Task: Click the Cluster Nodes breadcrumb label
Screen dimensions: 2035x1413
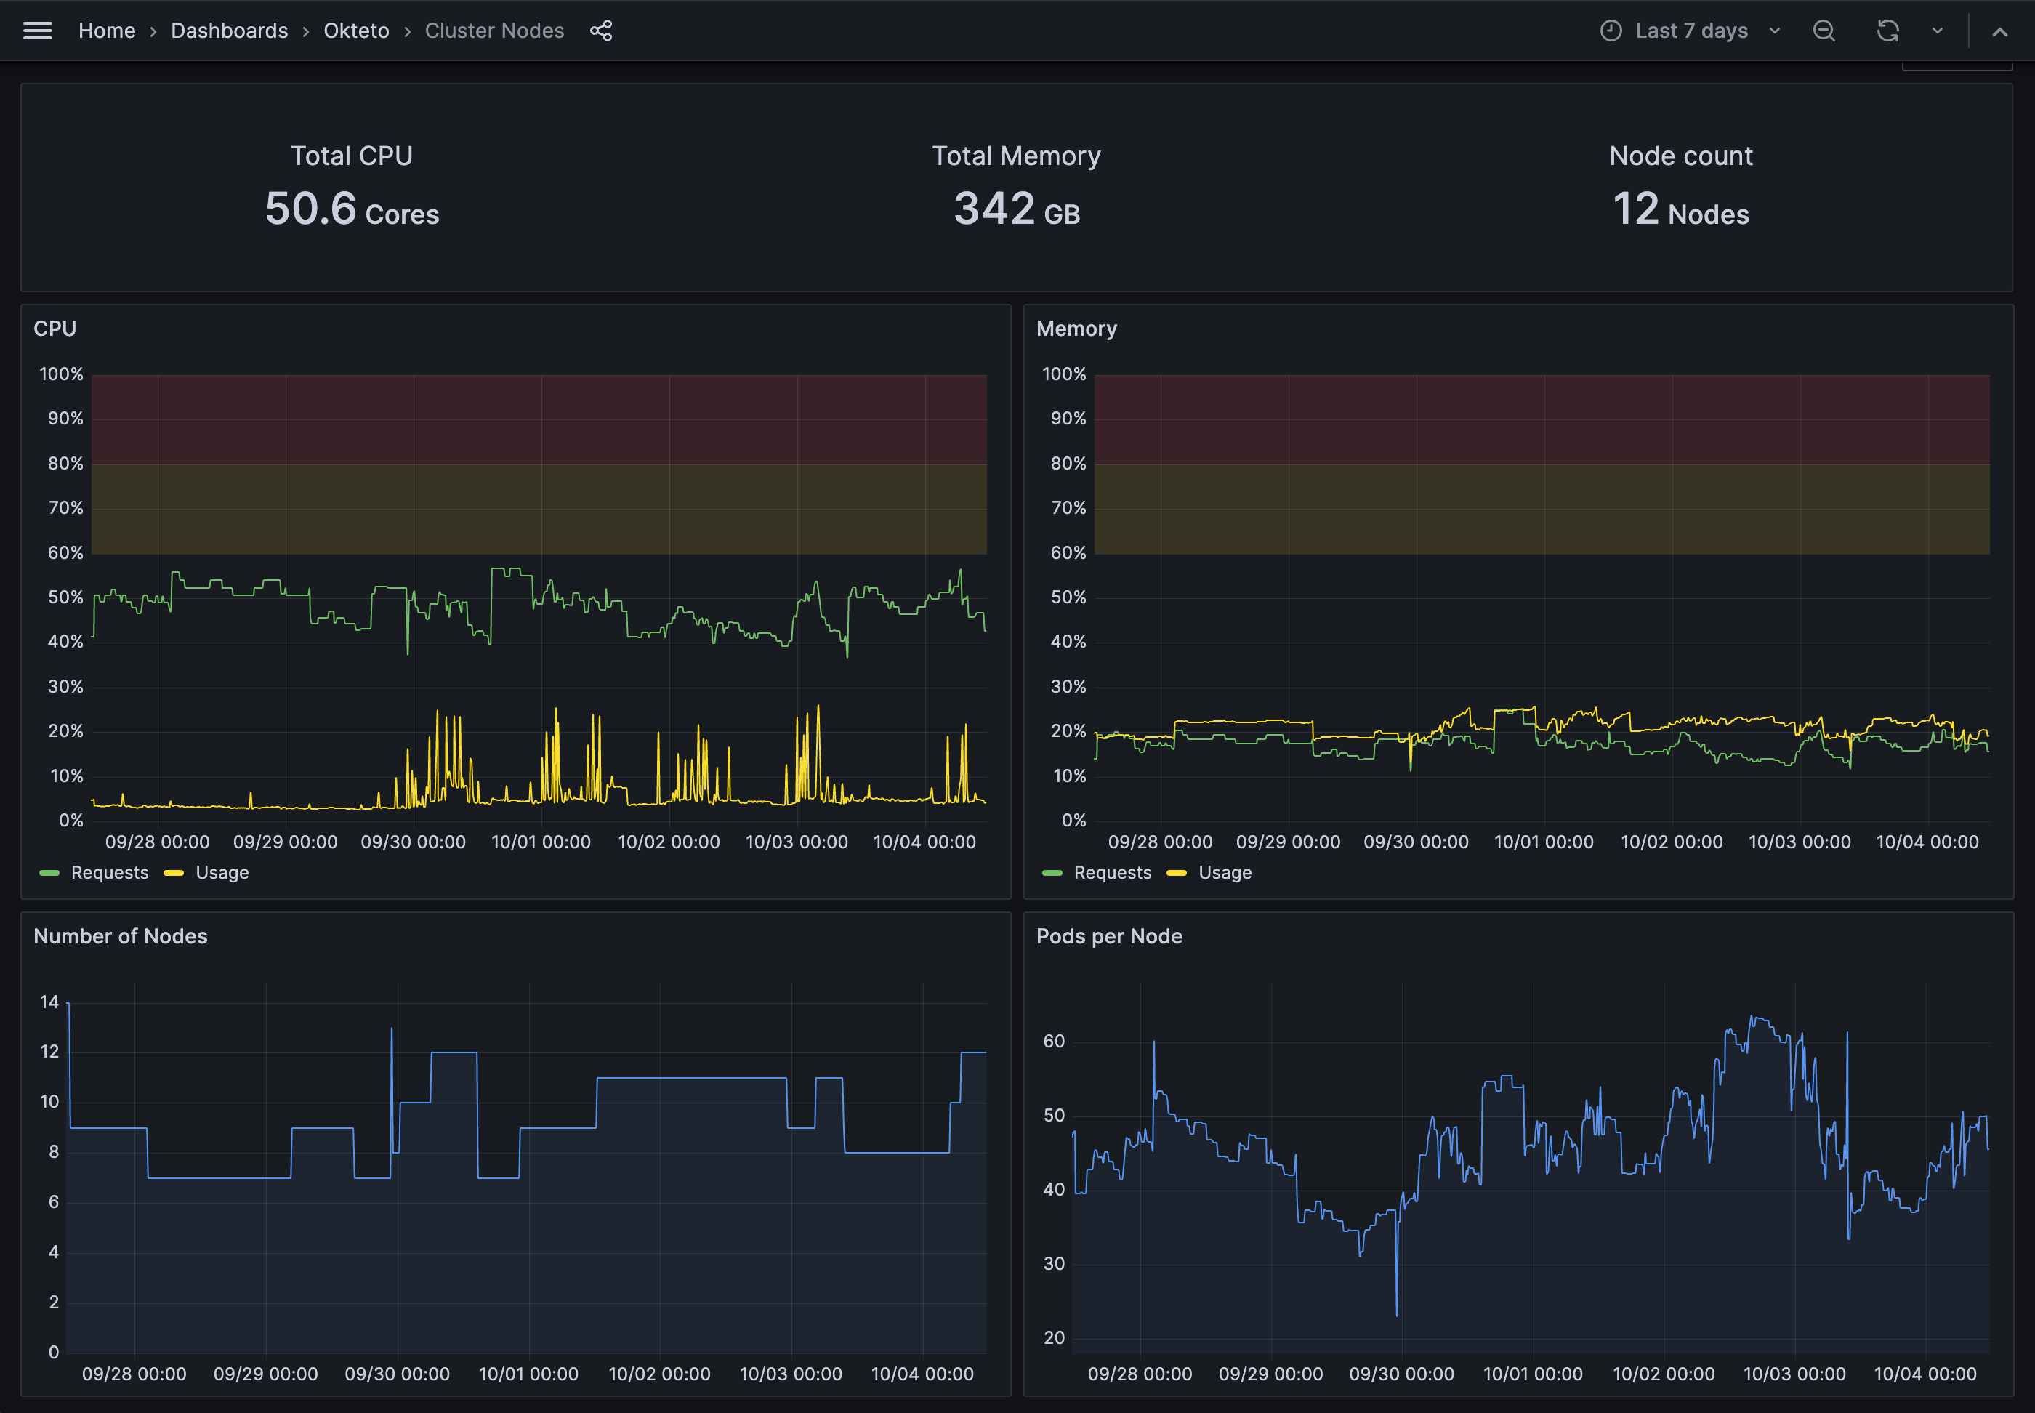Action: [494, 30]
